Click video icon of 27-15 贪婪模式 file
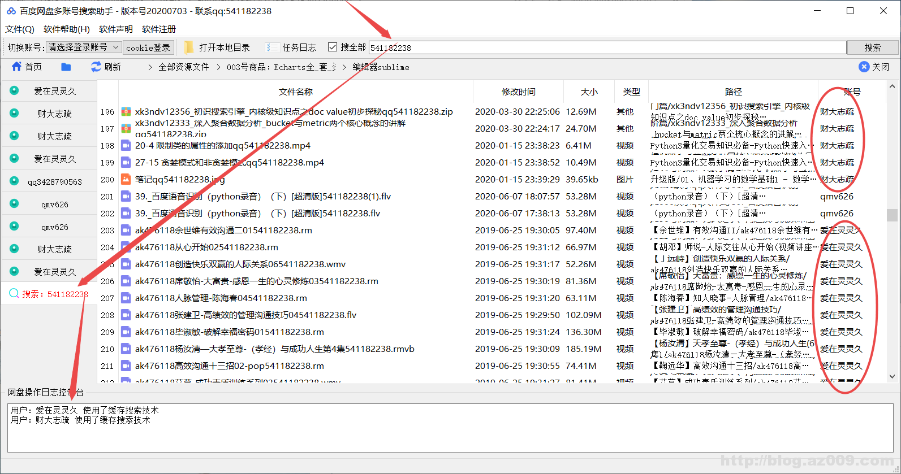Image resolution: width=901 pixels, height=474 pixels. click(x=126, y=163)
